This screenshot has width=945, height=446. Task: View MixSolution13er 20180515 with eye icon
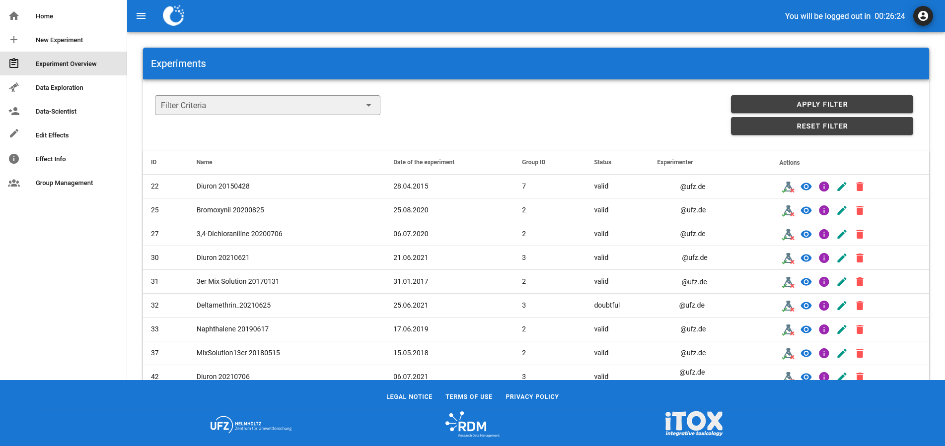[806, 353]
